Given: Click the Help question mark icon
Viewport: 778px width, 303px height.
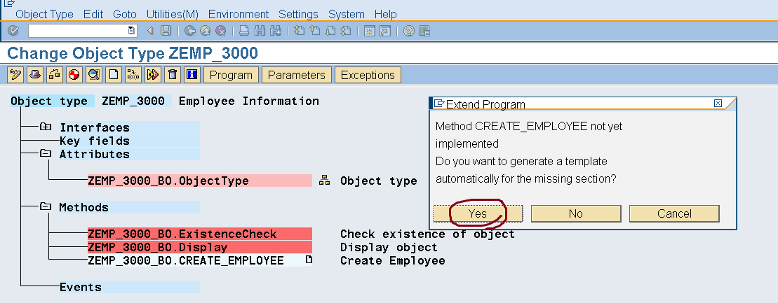Looking at the screenshot, I should 409,31.
